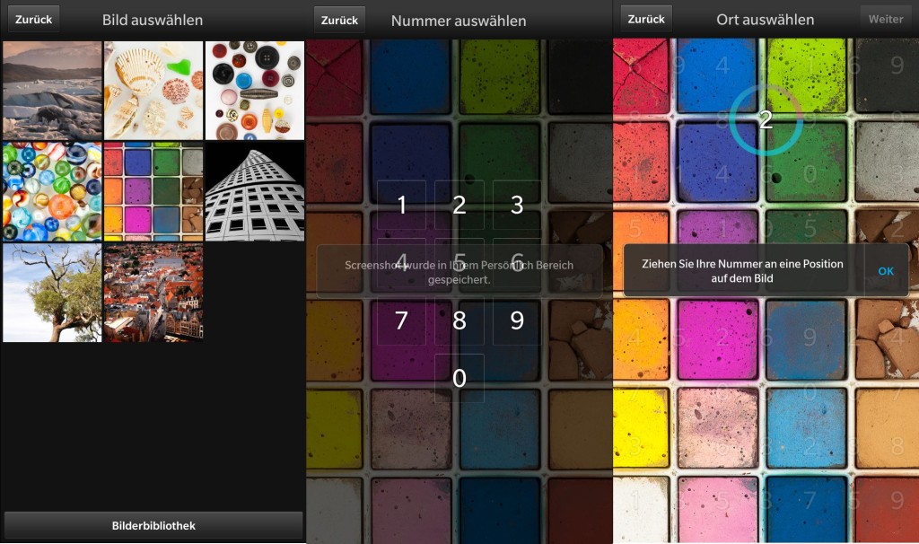
Task: Tap number 1 on the keypad
Action: [x=401, y=205]
